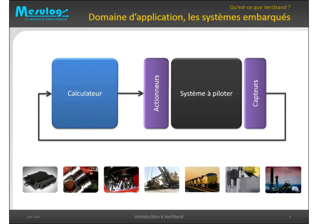Click the slide number 4 in the footer

(x=290, y=217)
